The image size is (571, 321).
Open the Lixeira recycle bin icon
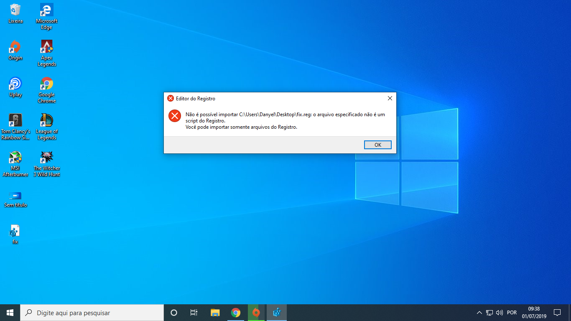pos(15,13)
